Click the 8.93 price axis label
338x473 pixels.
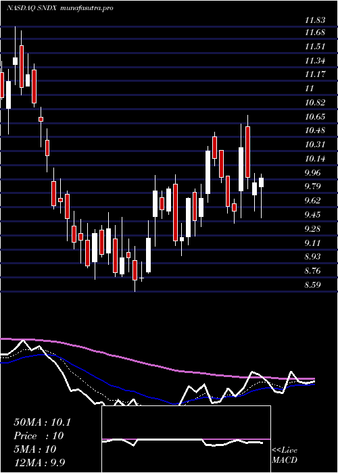pos(313,256)
